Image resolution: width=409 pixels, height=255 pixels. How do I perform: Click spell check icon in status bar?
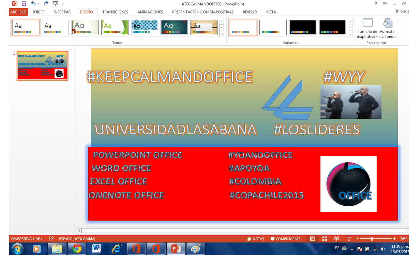point(51,239)
